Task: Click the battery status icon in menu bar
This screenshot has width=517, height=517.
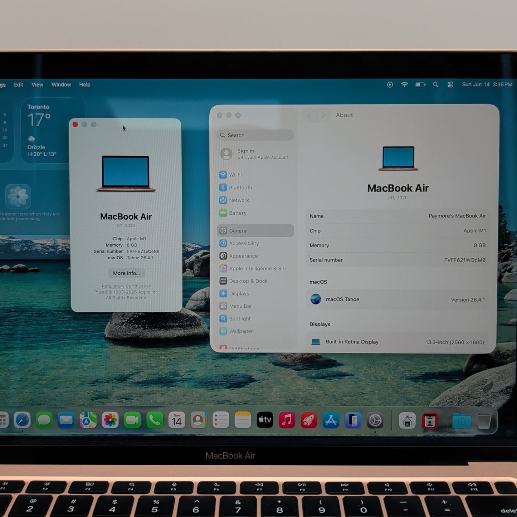Action: click(x=420, y=85)
